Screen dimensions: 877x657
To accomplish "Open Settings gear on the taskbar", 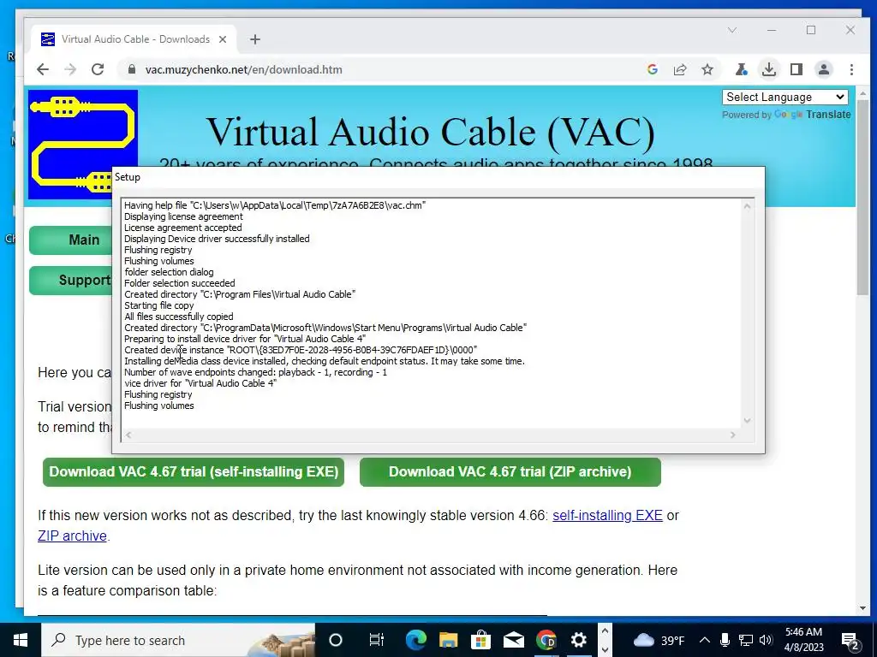I will coord(578,640).
